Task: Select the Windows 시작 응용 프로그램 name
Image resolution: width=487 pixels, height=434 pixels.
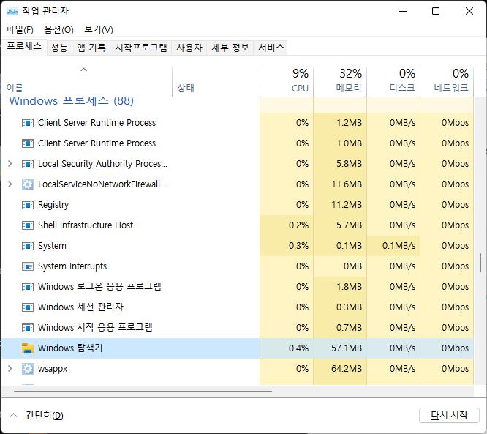Action: [x=95, y=327]
